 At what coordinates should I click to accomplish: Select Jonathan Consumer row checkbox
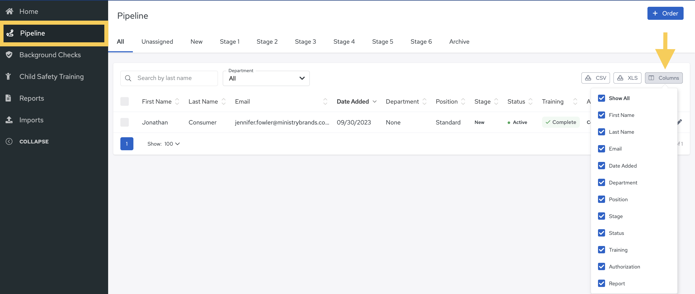point(124,122)
